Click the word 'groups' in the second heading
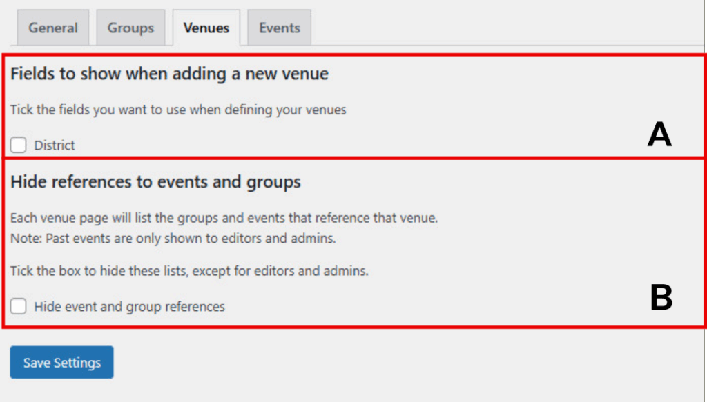Image resolution: width=707 pixels, height=402 pixels. coord(273,183)
